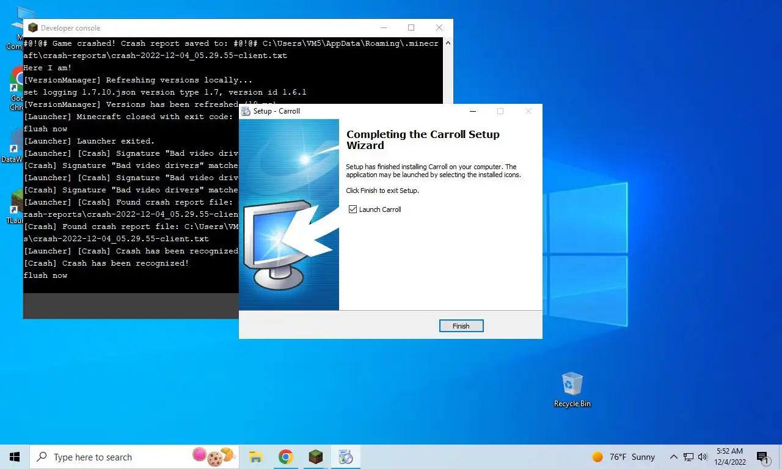The height and width of the screenshot is (469, 782).
Task: Uncheck the Launch Carroll checkbox
Action: coord(353,209)
